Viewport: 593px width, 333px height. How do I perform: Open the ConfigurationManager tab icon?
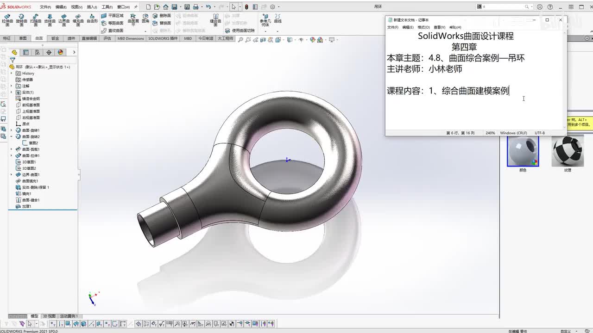pyautogui.click(x=38, y=52)
